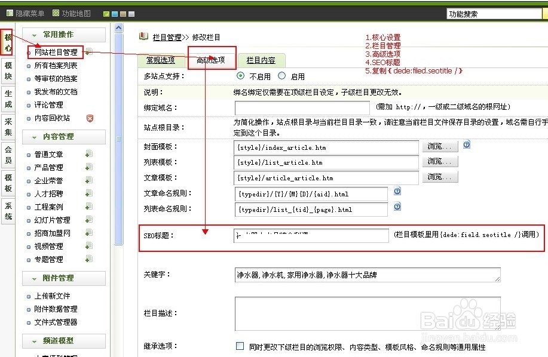Click the publish icon beside 普通文章

[x=88, y=153]
